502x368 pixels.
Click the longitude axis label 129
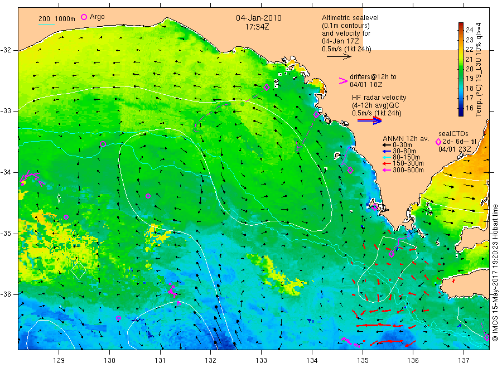click(59, 361)
